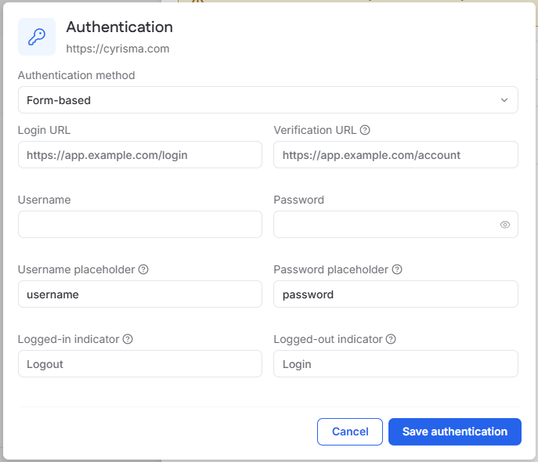Click the Cancel button

click(350, 431)
